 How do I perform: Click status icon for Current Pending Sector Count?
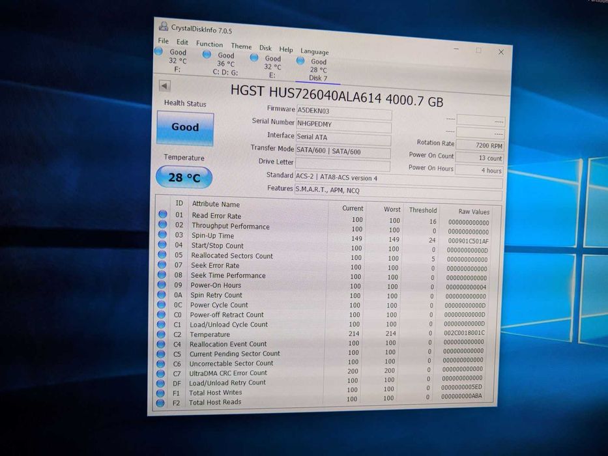point(161,354)
